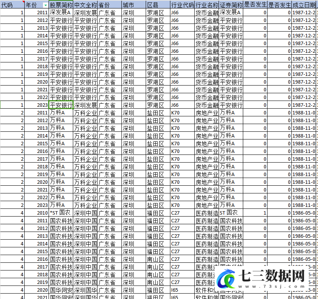Viewport: 318px width, 299px height.
Task: Select 1988-11-0 date in the 2023 万科A row
Action: coord(304,205)
